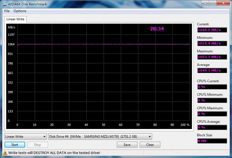This screenshot has height=158, width=232.
Task: Open the File menu
Action: pos(7,11)
